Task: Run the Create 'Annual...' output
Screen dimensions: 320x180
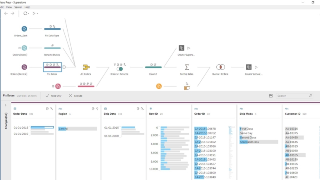Action: click(x=256, y=67)
